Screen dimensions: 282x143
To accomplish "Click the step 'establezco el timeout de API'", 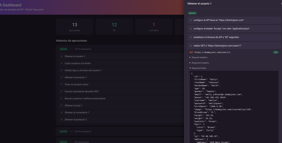I will pyautogui.click(x=234, y=37).
